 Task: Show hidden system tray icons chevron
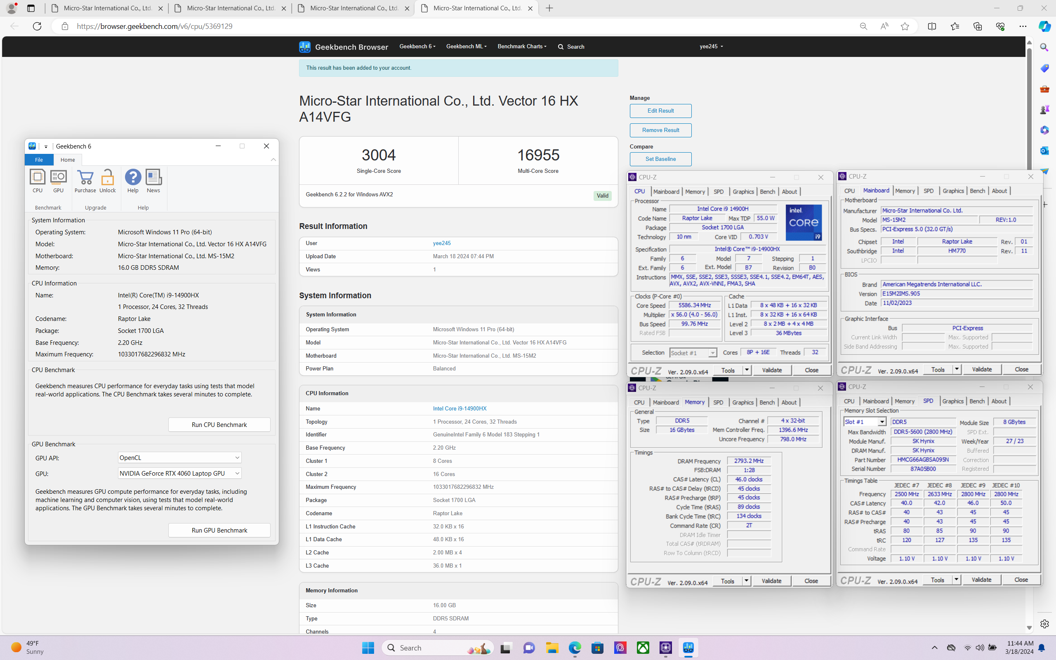click(x=934, y=648)
